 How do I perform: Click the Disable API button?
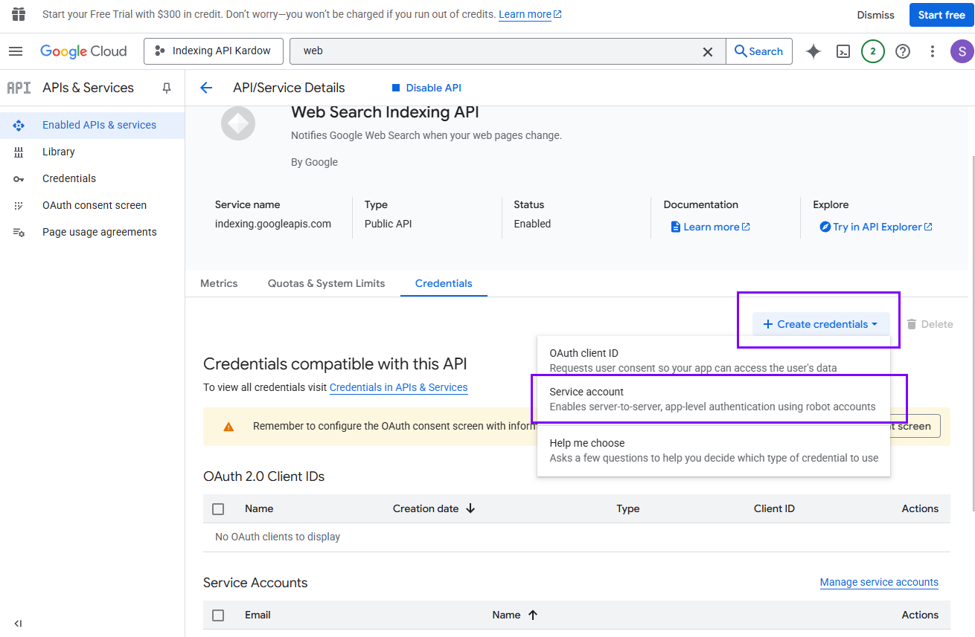pos(426,88)
